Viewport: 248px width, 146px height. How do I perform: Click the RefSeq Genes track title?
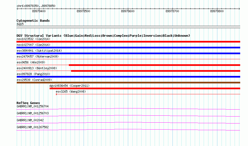pyautogui.click(x=28, y=103)
